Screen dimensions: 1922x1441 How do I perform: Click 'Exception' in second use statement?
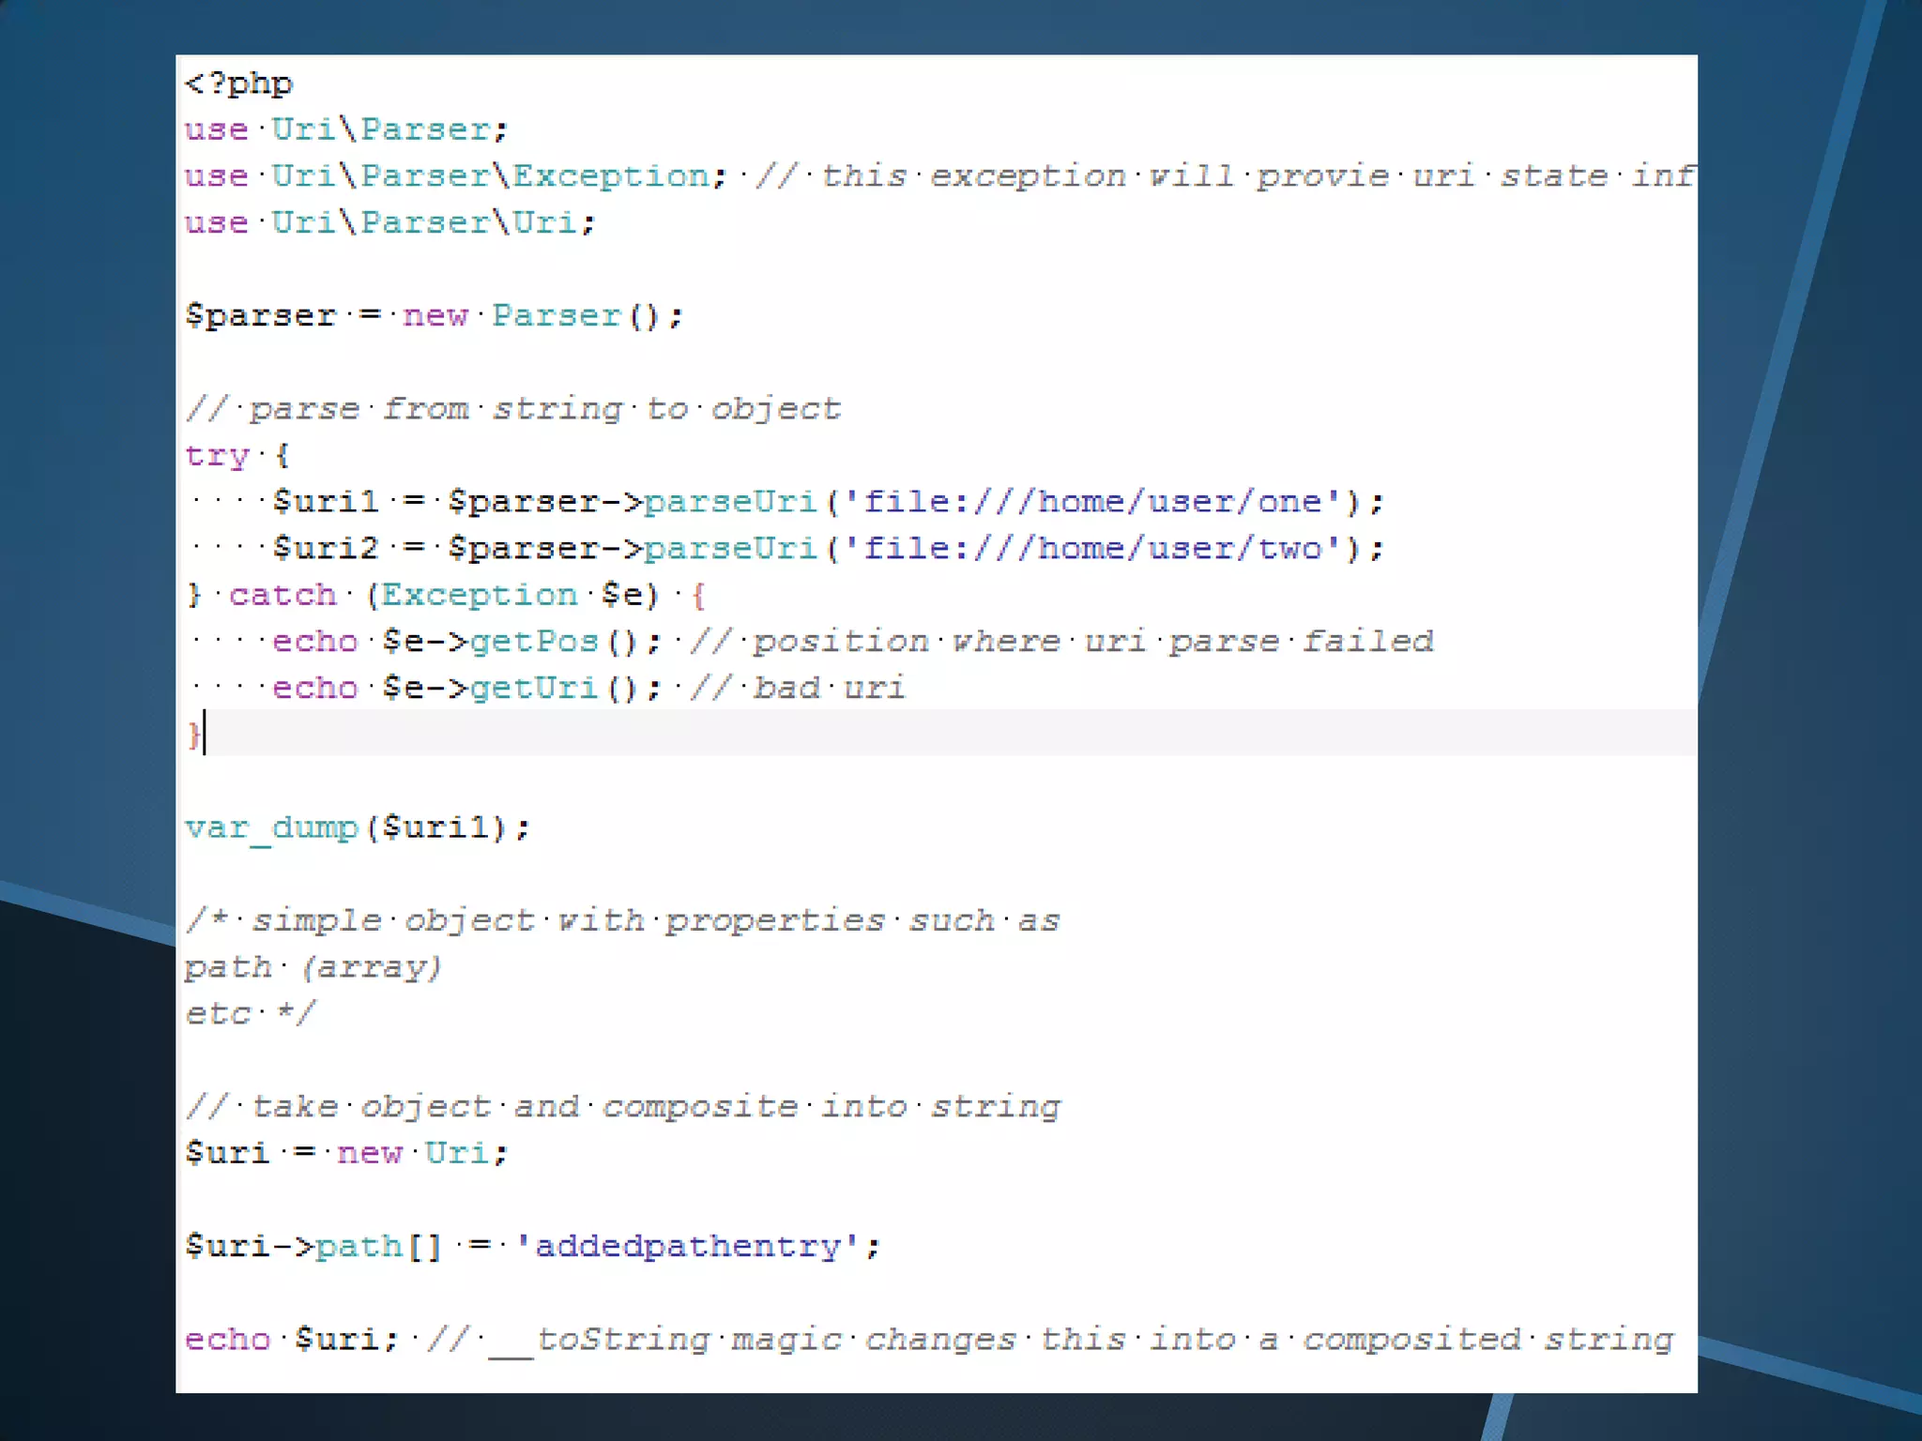(611, 176)
